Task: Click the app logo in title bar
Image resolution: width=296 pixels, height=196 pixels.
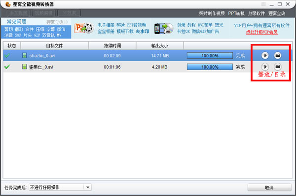Action: pyautogui.click(x=8, y=4)
